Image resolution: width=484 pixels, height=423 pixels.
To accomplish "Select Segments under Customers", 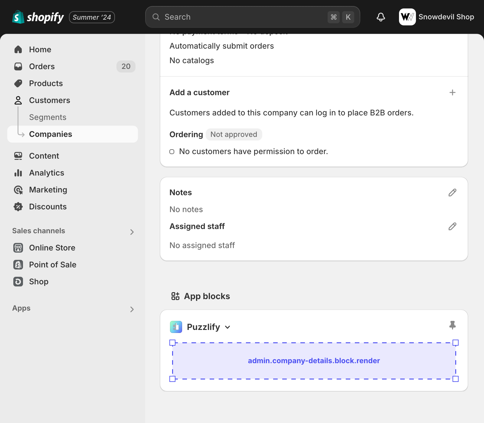I will tap(47, 117).
